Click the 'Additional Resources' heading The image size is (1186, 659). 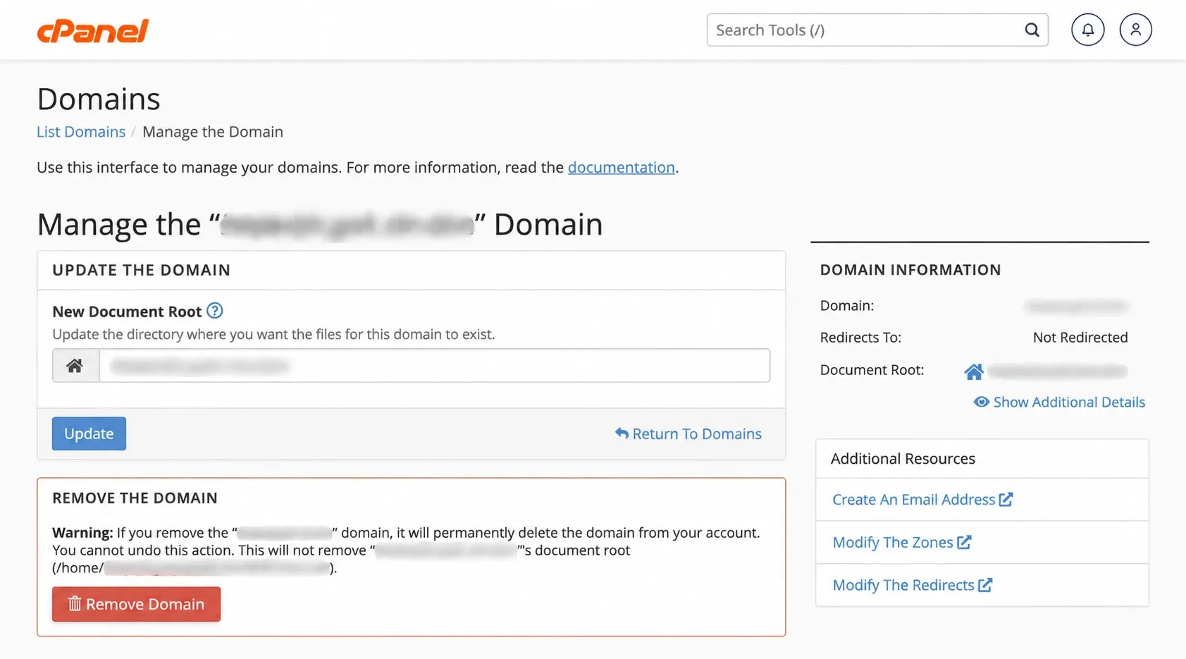pyautogui.click(x=903, y=459)
